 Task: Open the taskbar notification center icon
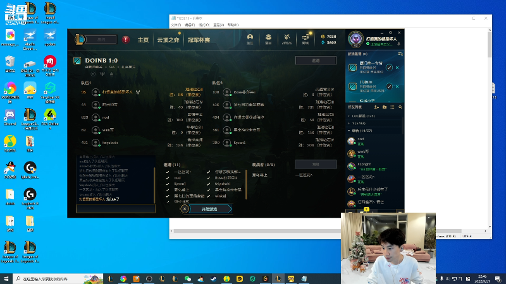[x=498, y=278]
